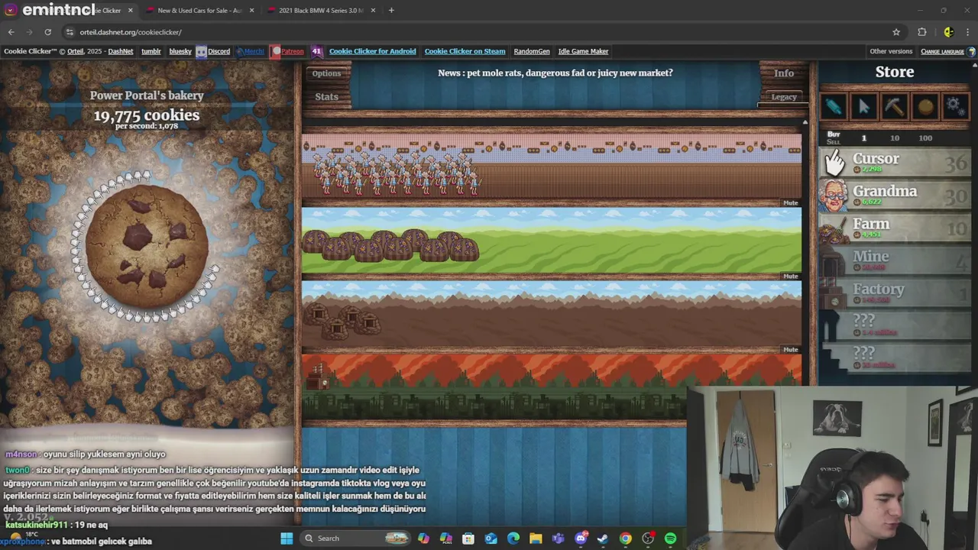This screenshot has width=978, height=550.
Task: Open Steam from the taskbar
Action: pyautogui.click(x=603, y=539)
